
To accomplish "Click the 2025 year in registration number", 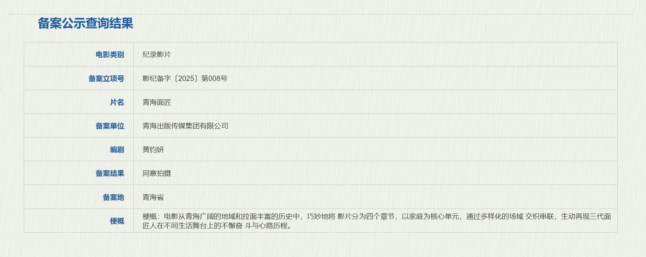I will [x=186, y=78].
